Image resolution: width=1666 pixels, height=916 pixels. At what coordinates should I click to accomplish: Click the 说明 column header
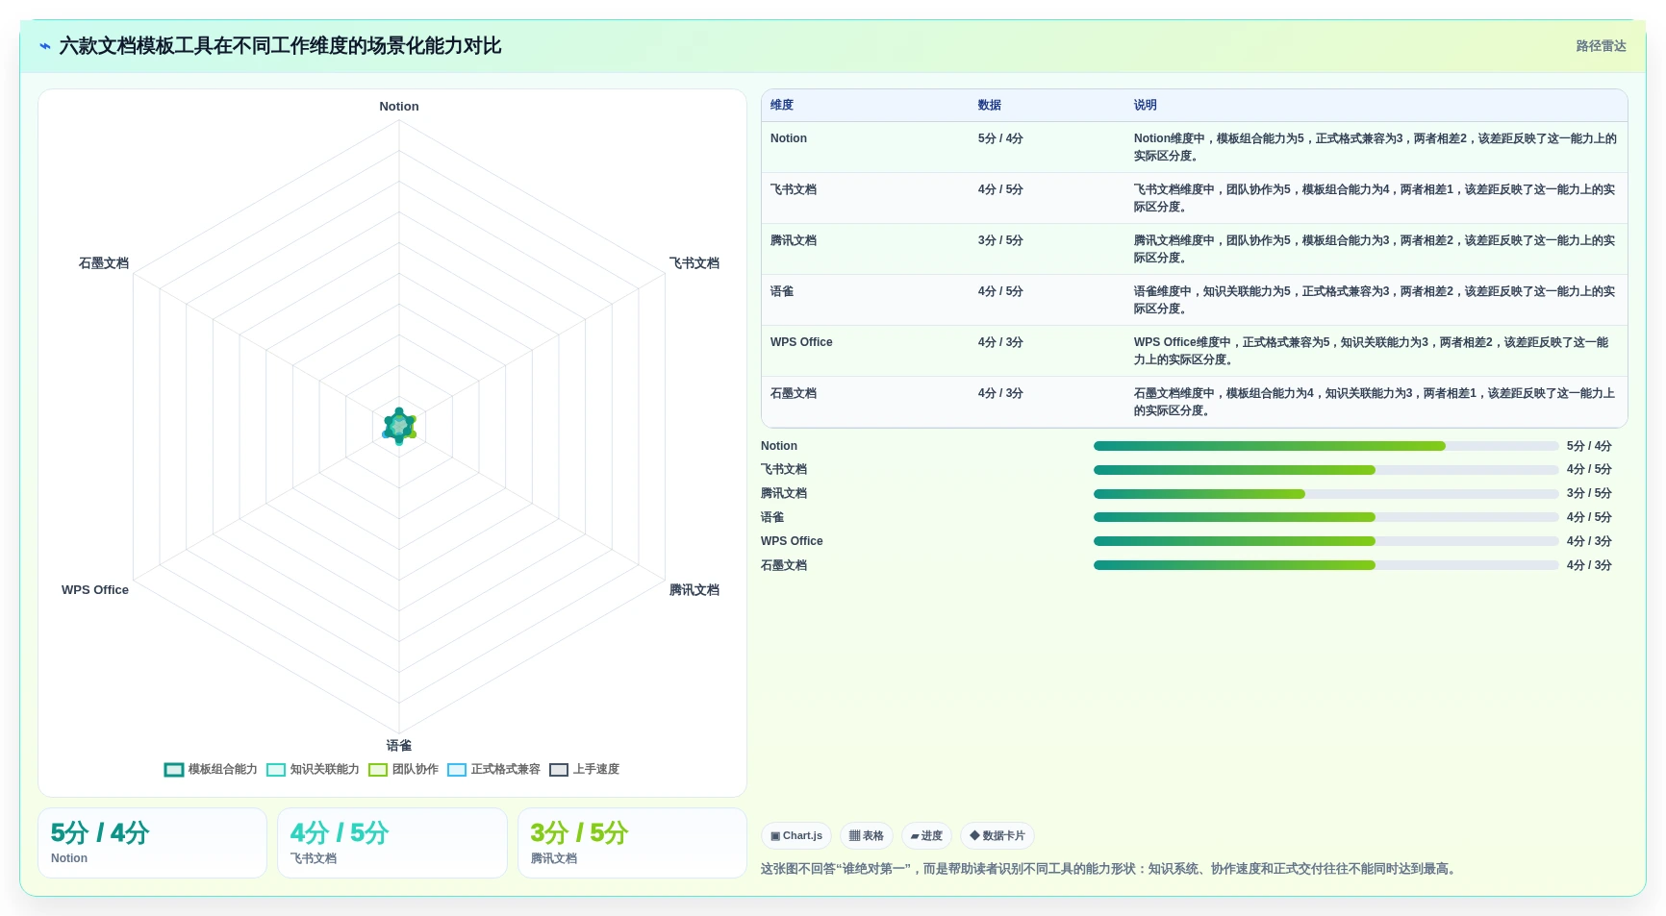click(x=1145, y=105)
